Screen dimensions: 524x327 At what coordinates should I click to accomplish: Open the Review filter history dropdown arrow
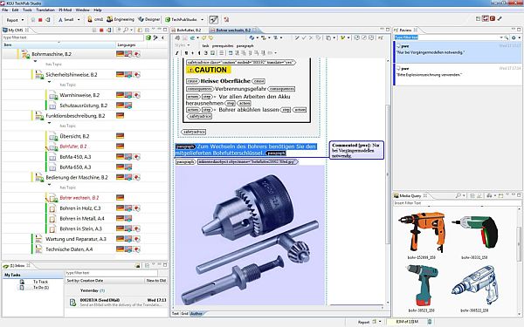click(501, 37)
